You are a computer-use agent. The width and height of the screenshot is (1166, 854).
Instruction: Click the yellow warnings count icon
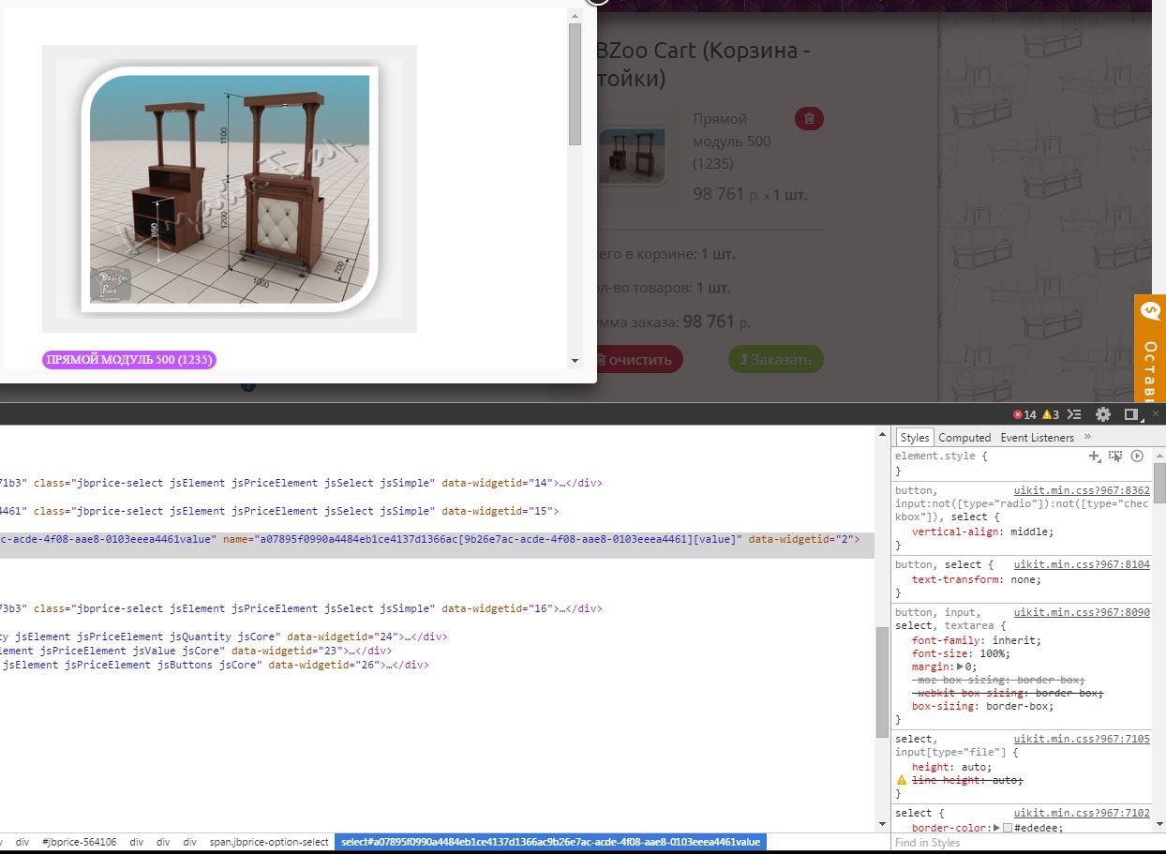[x=1049, y=414]
